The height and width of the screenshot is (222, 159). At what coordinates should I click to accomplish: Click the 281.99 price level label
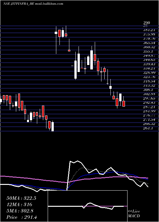pos(149,111)
